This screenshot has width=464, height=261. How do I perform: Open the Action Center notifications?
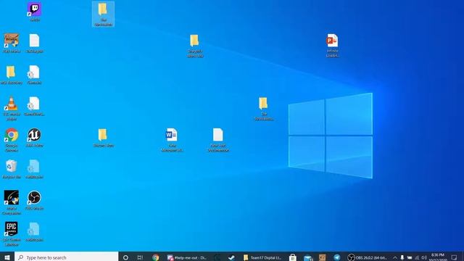pyautogui.click(x=455, y=257)
